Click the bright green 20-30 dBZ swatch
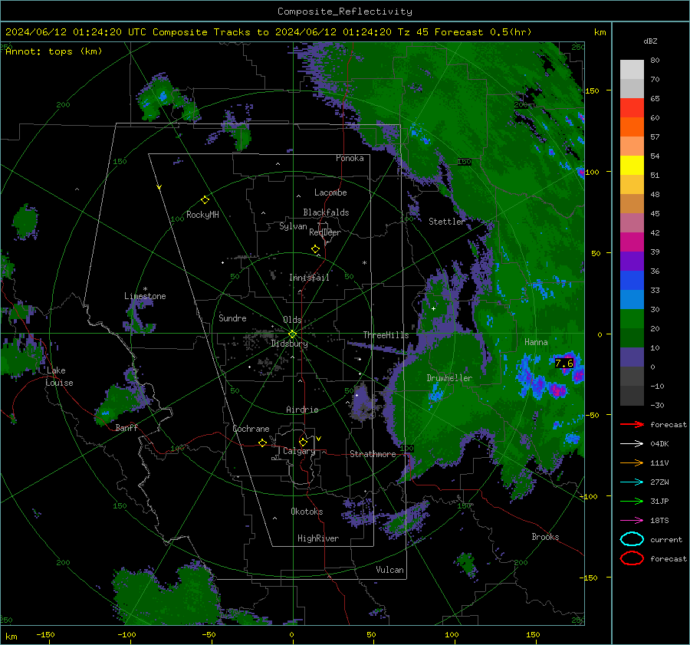The image size is (690, 645). coord(632,319)
